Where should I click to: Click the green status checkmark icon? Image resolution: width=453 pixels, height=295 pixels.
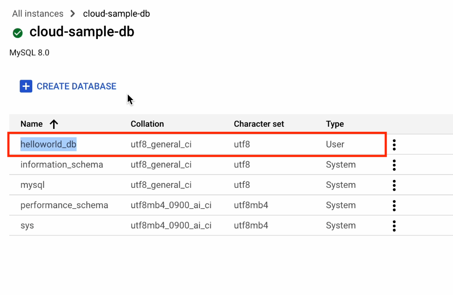[x=18, y=33]
